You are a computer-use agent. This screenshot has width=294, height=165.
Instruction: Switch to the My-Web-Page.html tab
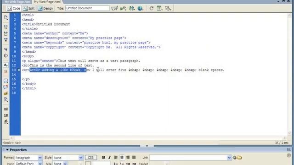click(47, 2)
